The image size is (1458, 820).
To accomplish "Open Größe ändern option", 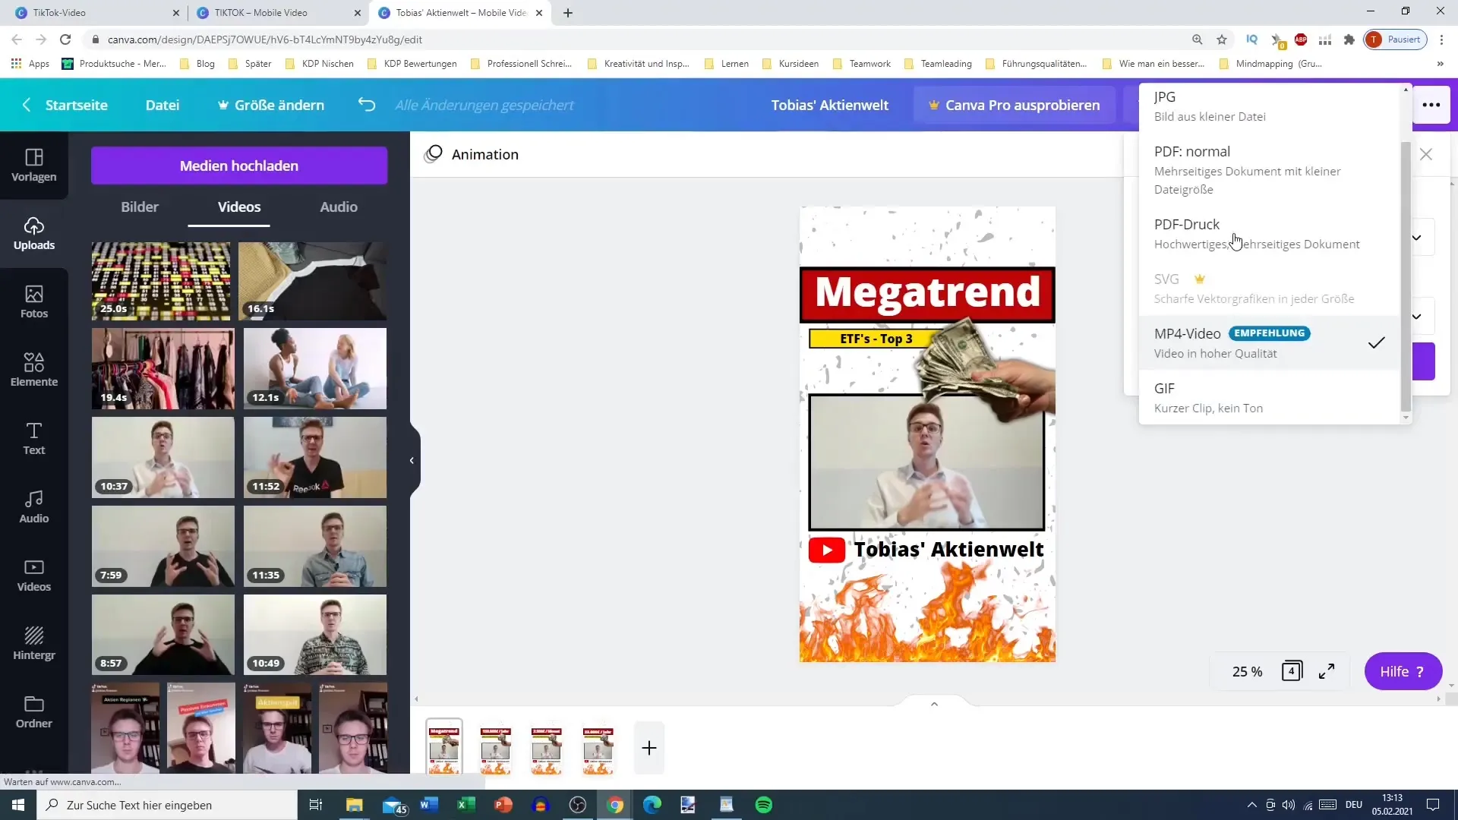I will tap(271, 105).
